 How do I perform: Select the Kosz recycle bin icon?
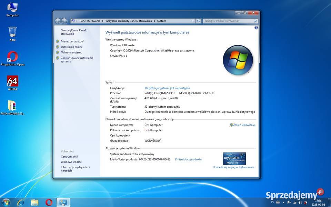pos(12,33)
